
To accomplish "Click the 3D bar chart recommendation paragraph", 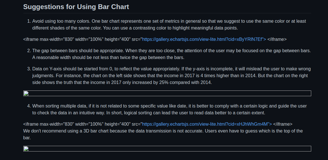I will point(163,134).
